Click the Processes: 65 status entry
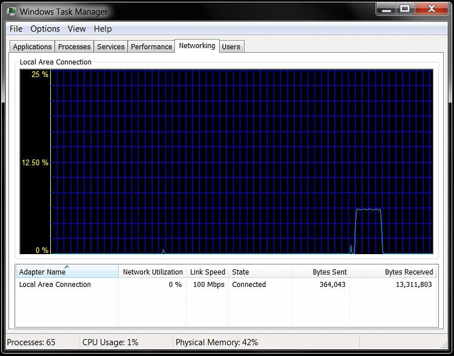 click(31, 342)
